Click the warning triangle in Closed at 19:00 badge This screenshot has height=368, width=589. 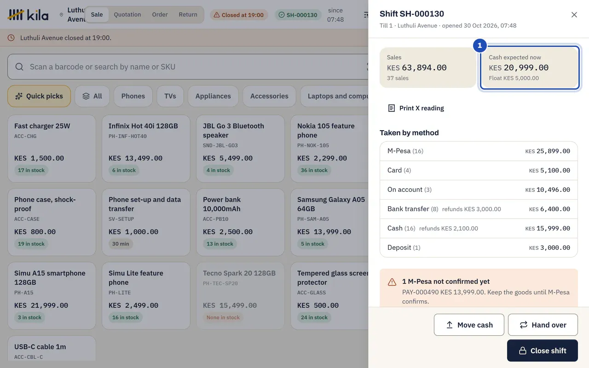217,15
